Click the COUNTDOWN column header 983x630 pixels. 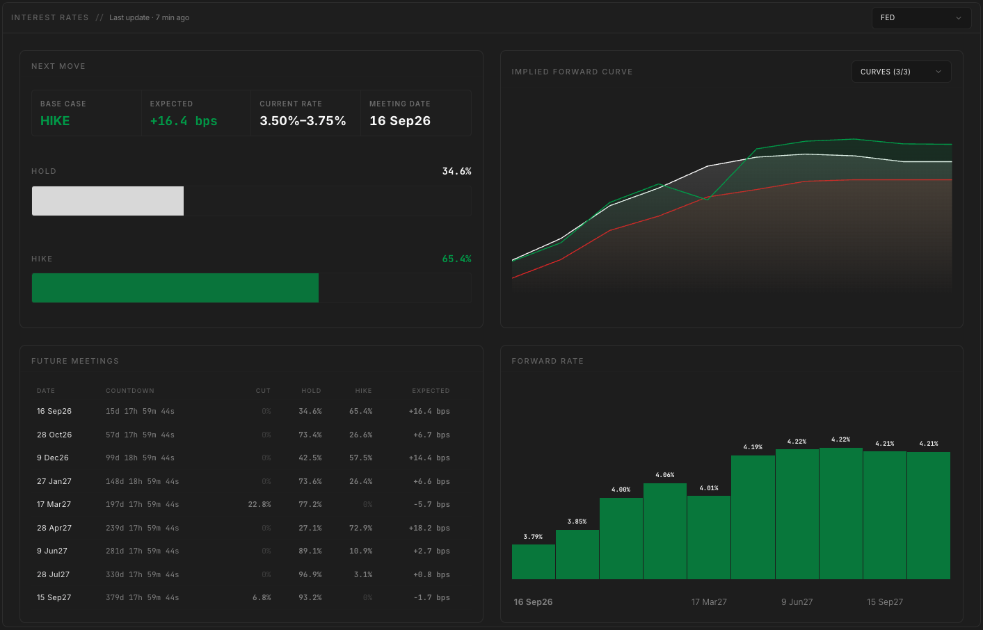point(130,391)
